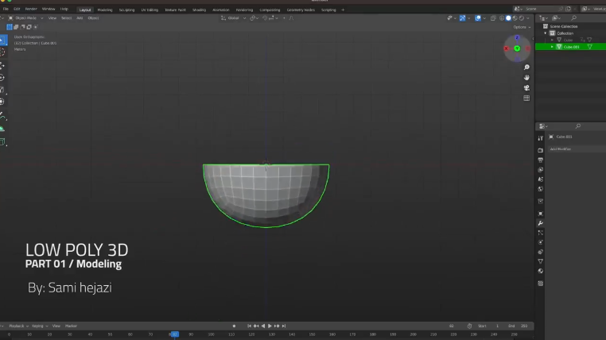Select the Measure tool in left toolbar
Image resolution: width=606 pixels, height=340 pixels.
(2, 129)
